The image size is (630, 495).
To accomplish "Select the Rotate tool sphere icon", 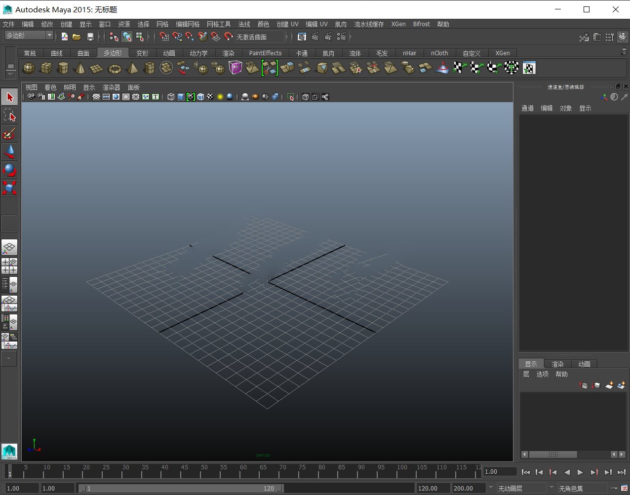I will tap(10, 170).
